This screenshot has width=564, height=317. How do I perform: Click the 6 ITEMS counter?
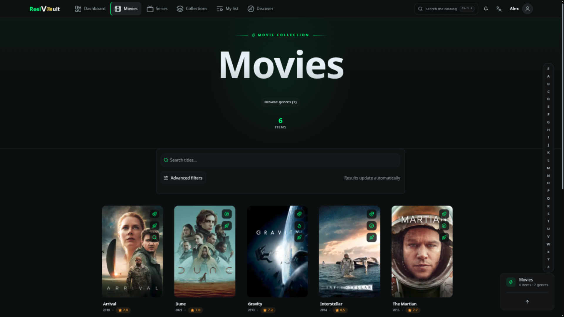(x=281, y=123)
